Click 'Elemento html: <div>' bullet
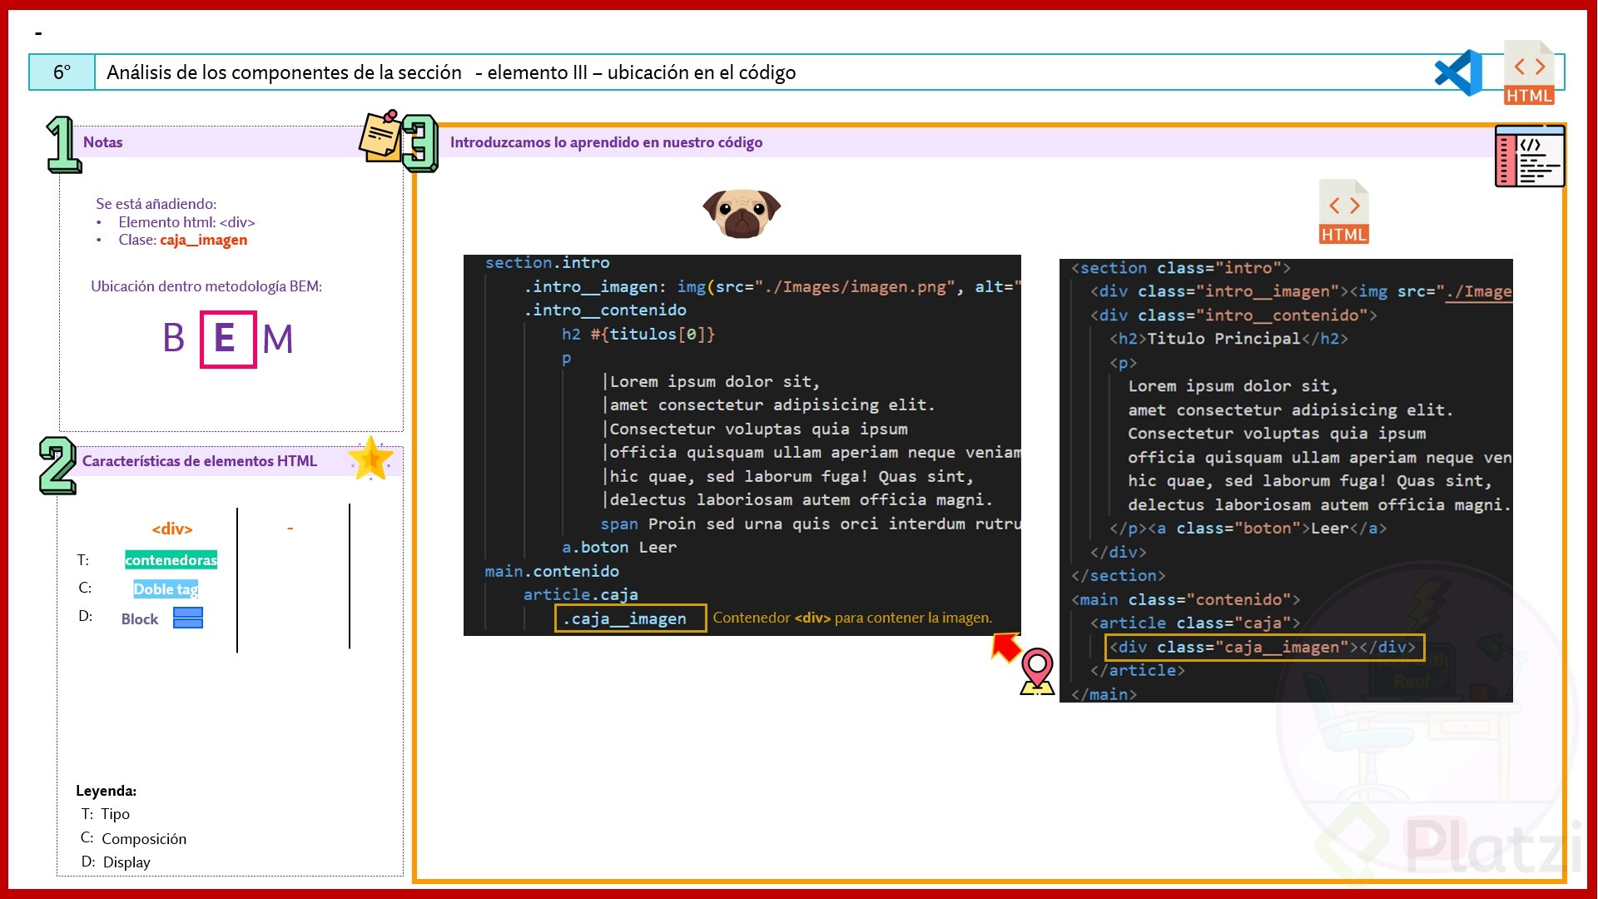Viewport: 1598px width, 899px height. coord(186,222)
